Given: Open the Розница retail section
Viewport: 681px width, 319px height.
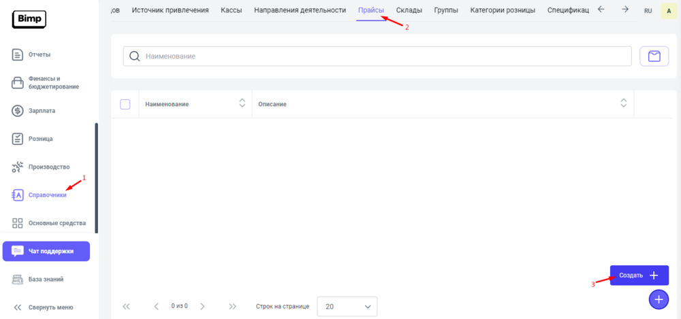Looking at the screenshot, I should 40,139.
